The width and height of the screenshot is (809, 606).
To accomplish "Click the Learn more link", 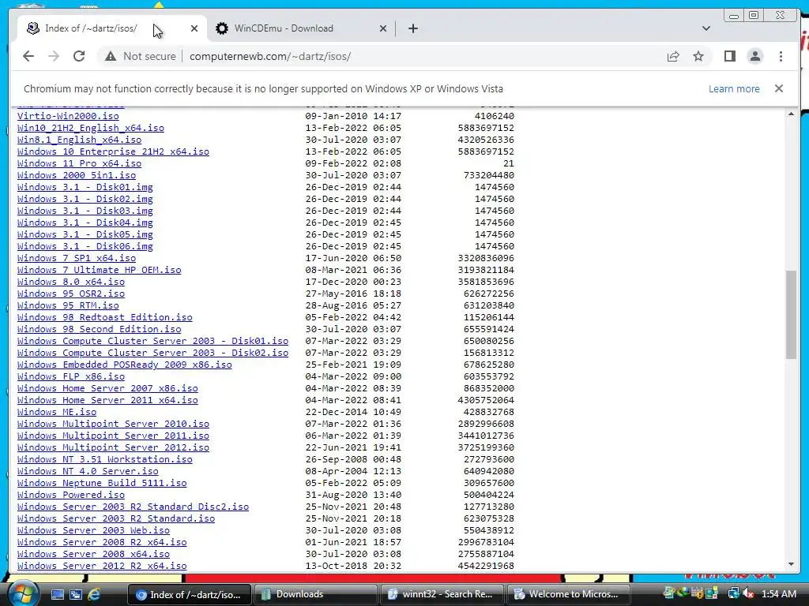I will (734, 88).
